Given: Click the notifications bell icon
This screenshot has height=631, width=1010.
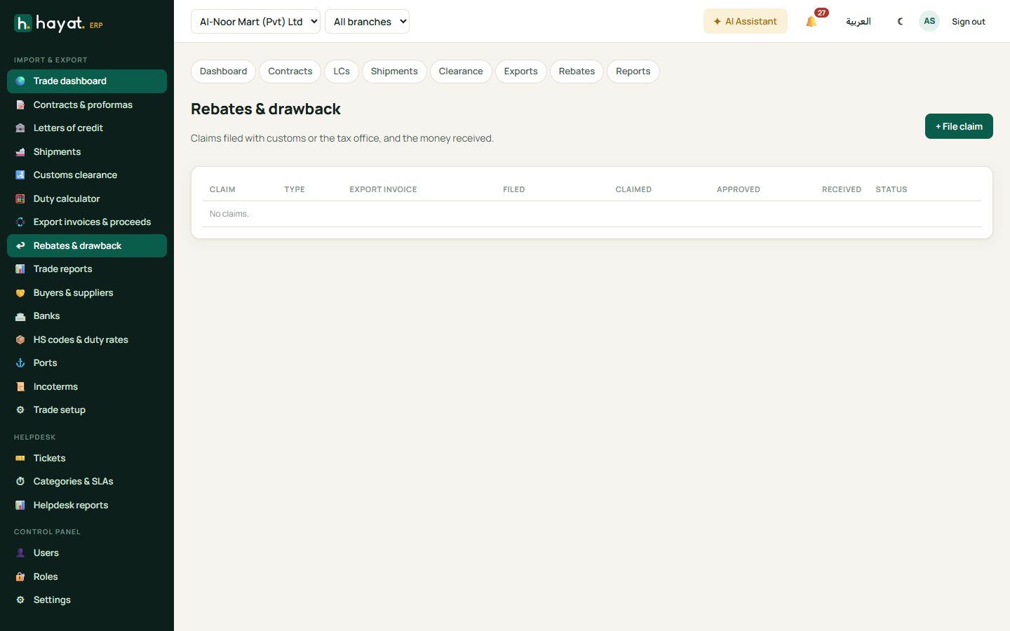Looking at the screenshot, I should [x=812, y=22].
